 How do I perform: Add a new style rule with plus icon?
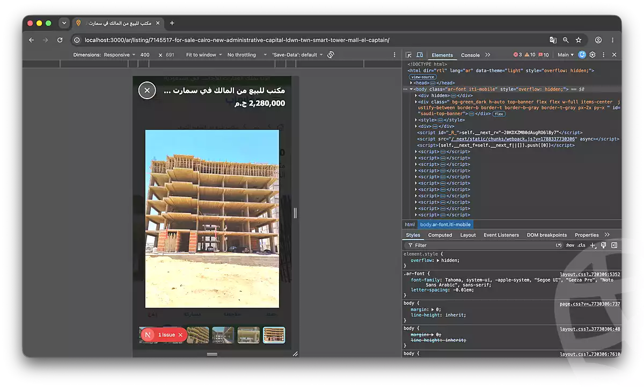tap(592, 245)
